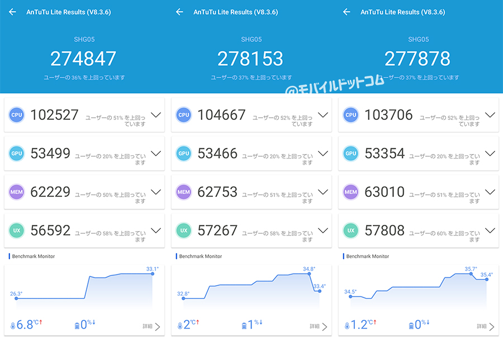This screenshot has height=337, width=503.
Task: Tap the MEM icon beside 62753
Action: [x=184, y=192]
